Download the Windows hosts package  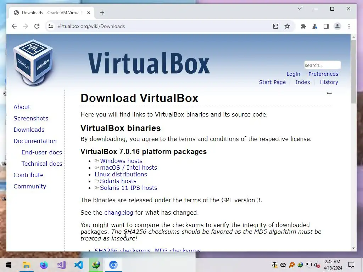121,161
